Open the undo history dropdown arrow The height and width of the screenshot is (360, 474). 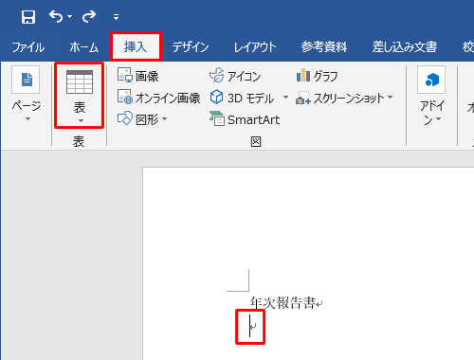point(70,17)
